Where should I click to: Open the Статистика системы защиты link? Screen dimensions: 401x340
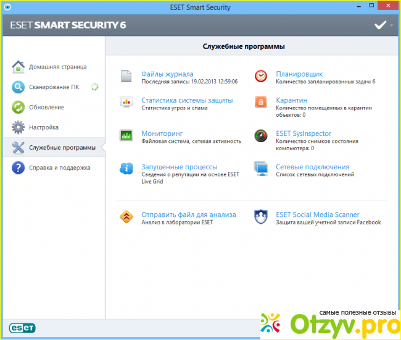click(187, 100)
